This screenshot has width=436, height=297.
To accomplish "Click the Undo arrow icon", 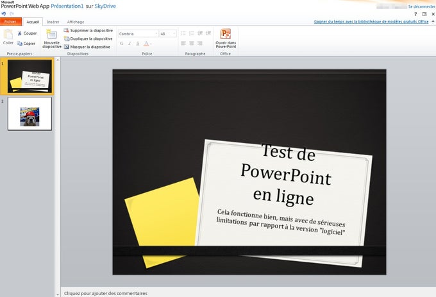I will coord(4,14).
